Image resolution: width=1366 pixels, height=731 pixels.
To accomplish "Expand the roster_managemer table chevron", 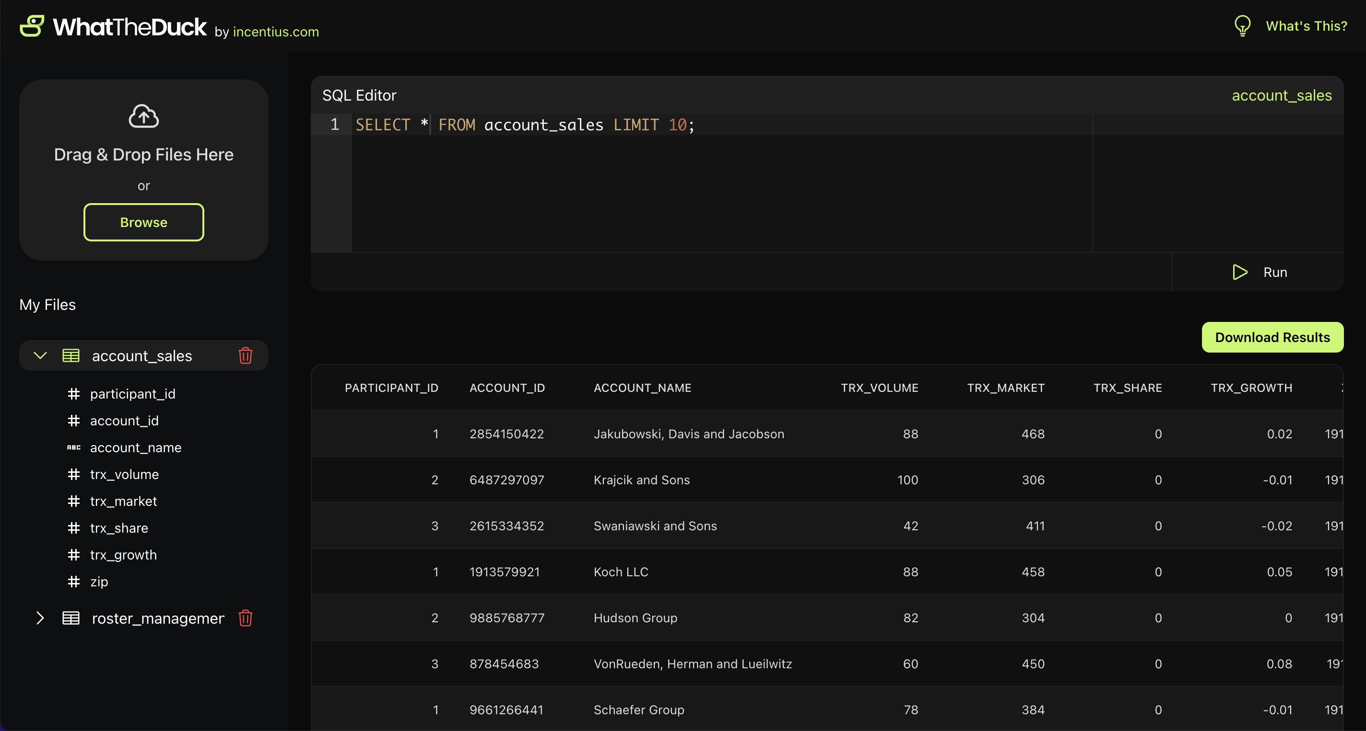I will pyautogui.click(x=40, y=618).
